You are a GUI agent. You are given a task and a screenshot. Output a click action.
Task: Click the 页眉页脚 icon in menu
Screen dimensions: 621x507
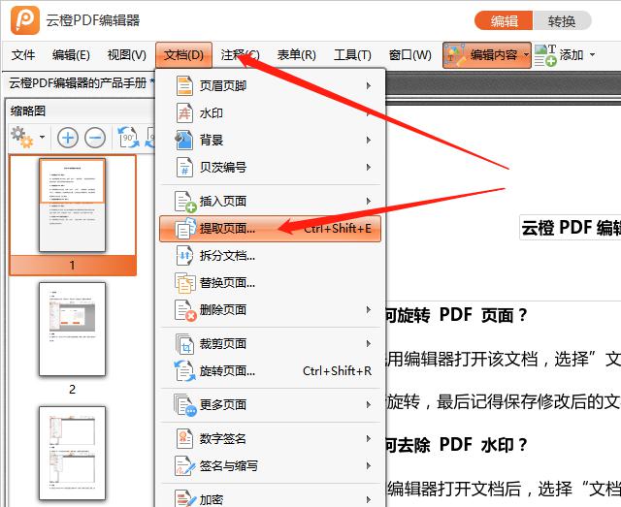click(184, 86)
